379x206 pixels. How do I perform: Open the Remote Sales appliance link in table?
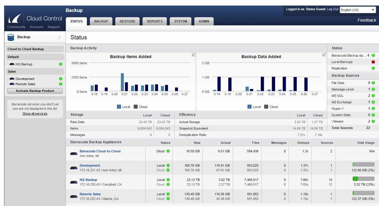pos(90,194)
